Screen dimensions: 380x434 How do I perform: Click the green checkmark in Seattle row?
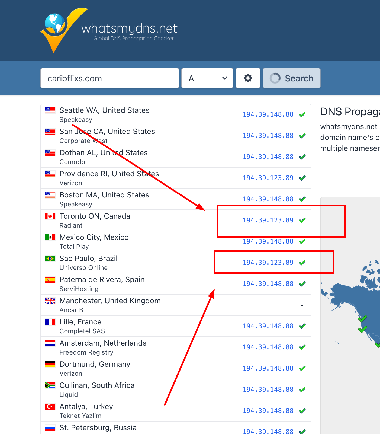pos(302,114)
